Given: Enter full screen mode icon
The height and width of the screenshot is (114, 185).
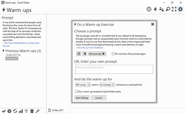Looking at the screenshot, I should click(x=174, y=9).
